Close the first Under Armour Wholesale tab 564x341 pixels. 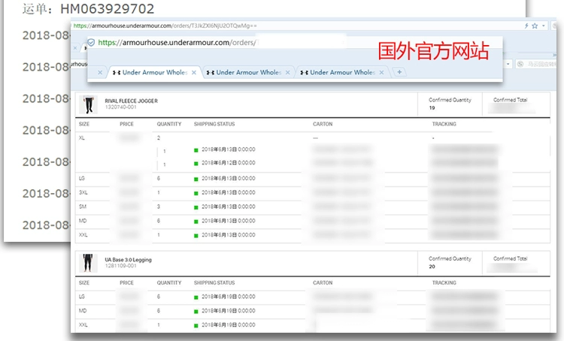(194, 72)
